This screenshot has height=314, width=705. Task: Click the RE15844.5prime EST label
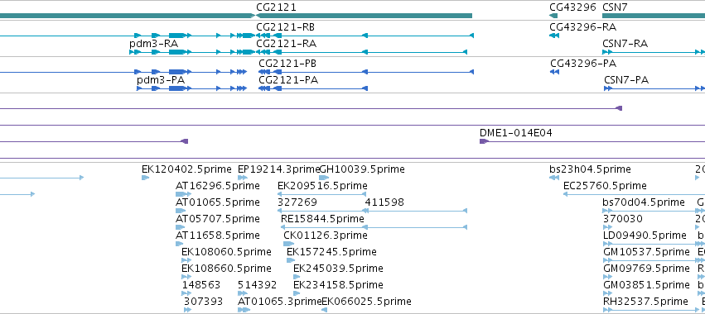click(x=322, y=219)
